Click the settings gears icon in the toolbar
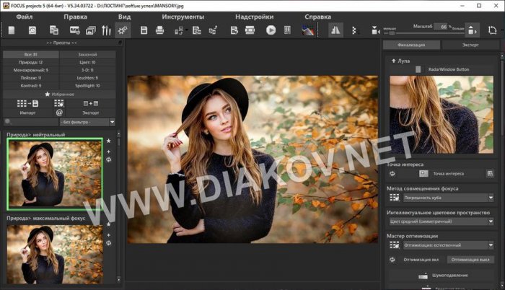 [122, 30]
